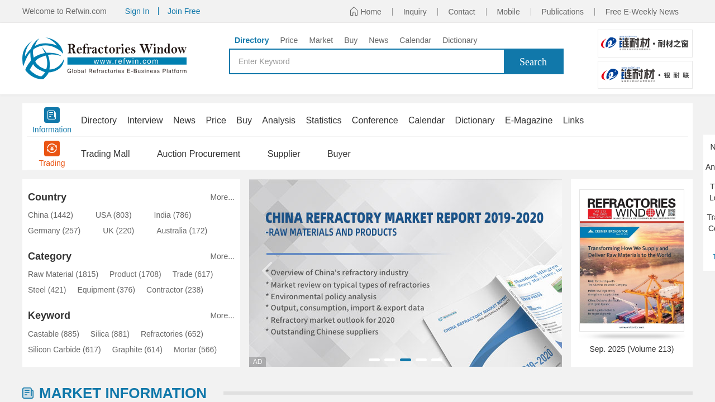Filter by USA (803)
Viewport: 715px width, 402px height.
(113, 215)
